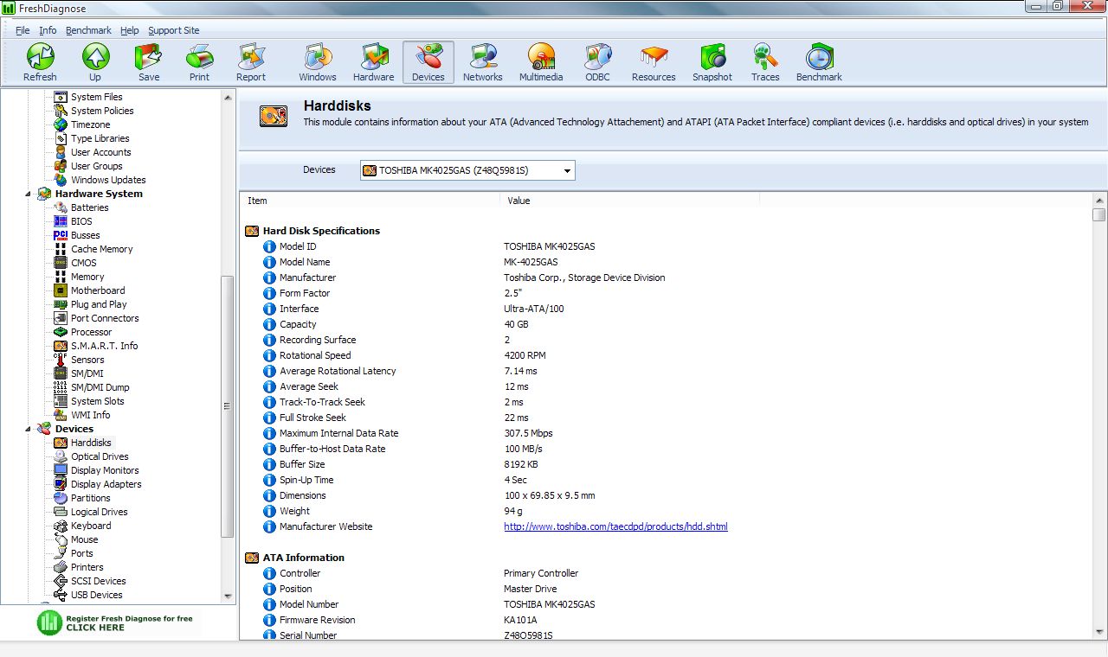The height and width of the screenshot is (657, 1108).
Task: Collapse the Hardware System tree node
Action: [30, 194]
